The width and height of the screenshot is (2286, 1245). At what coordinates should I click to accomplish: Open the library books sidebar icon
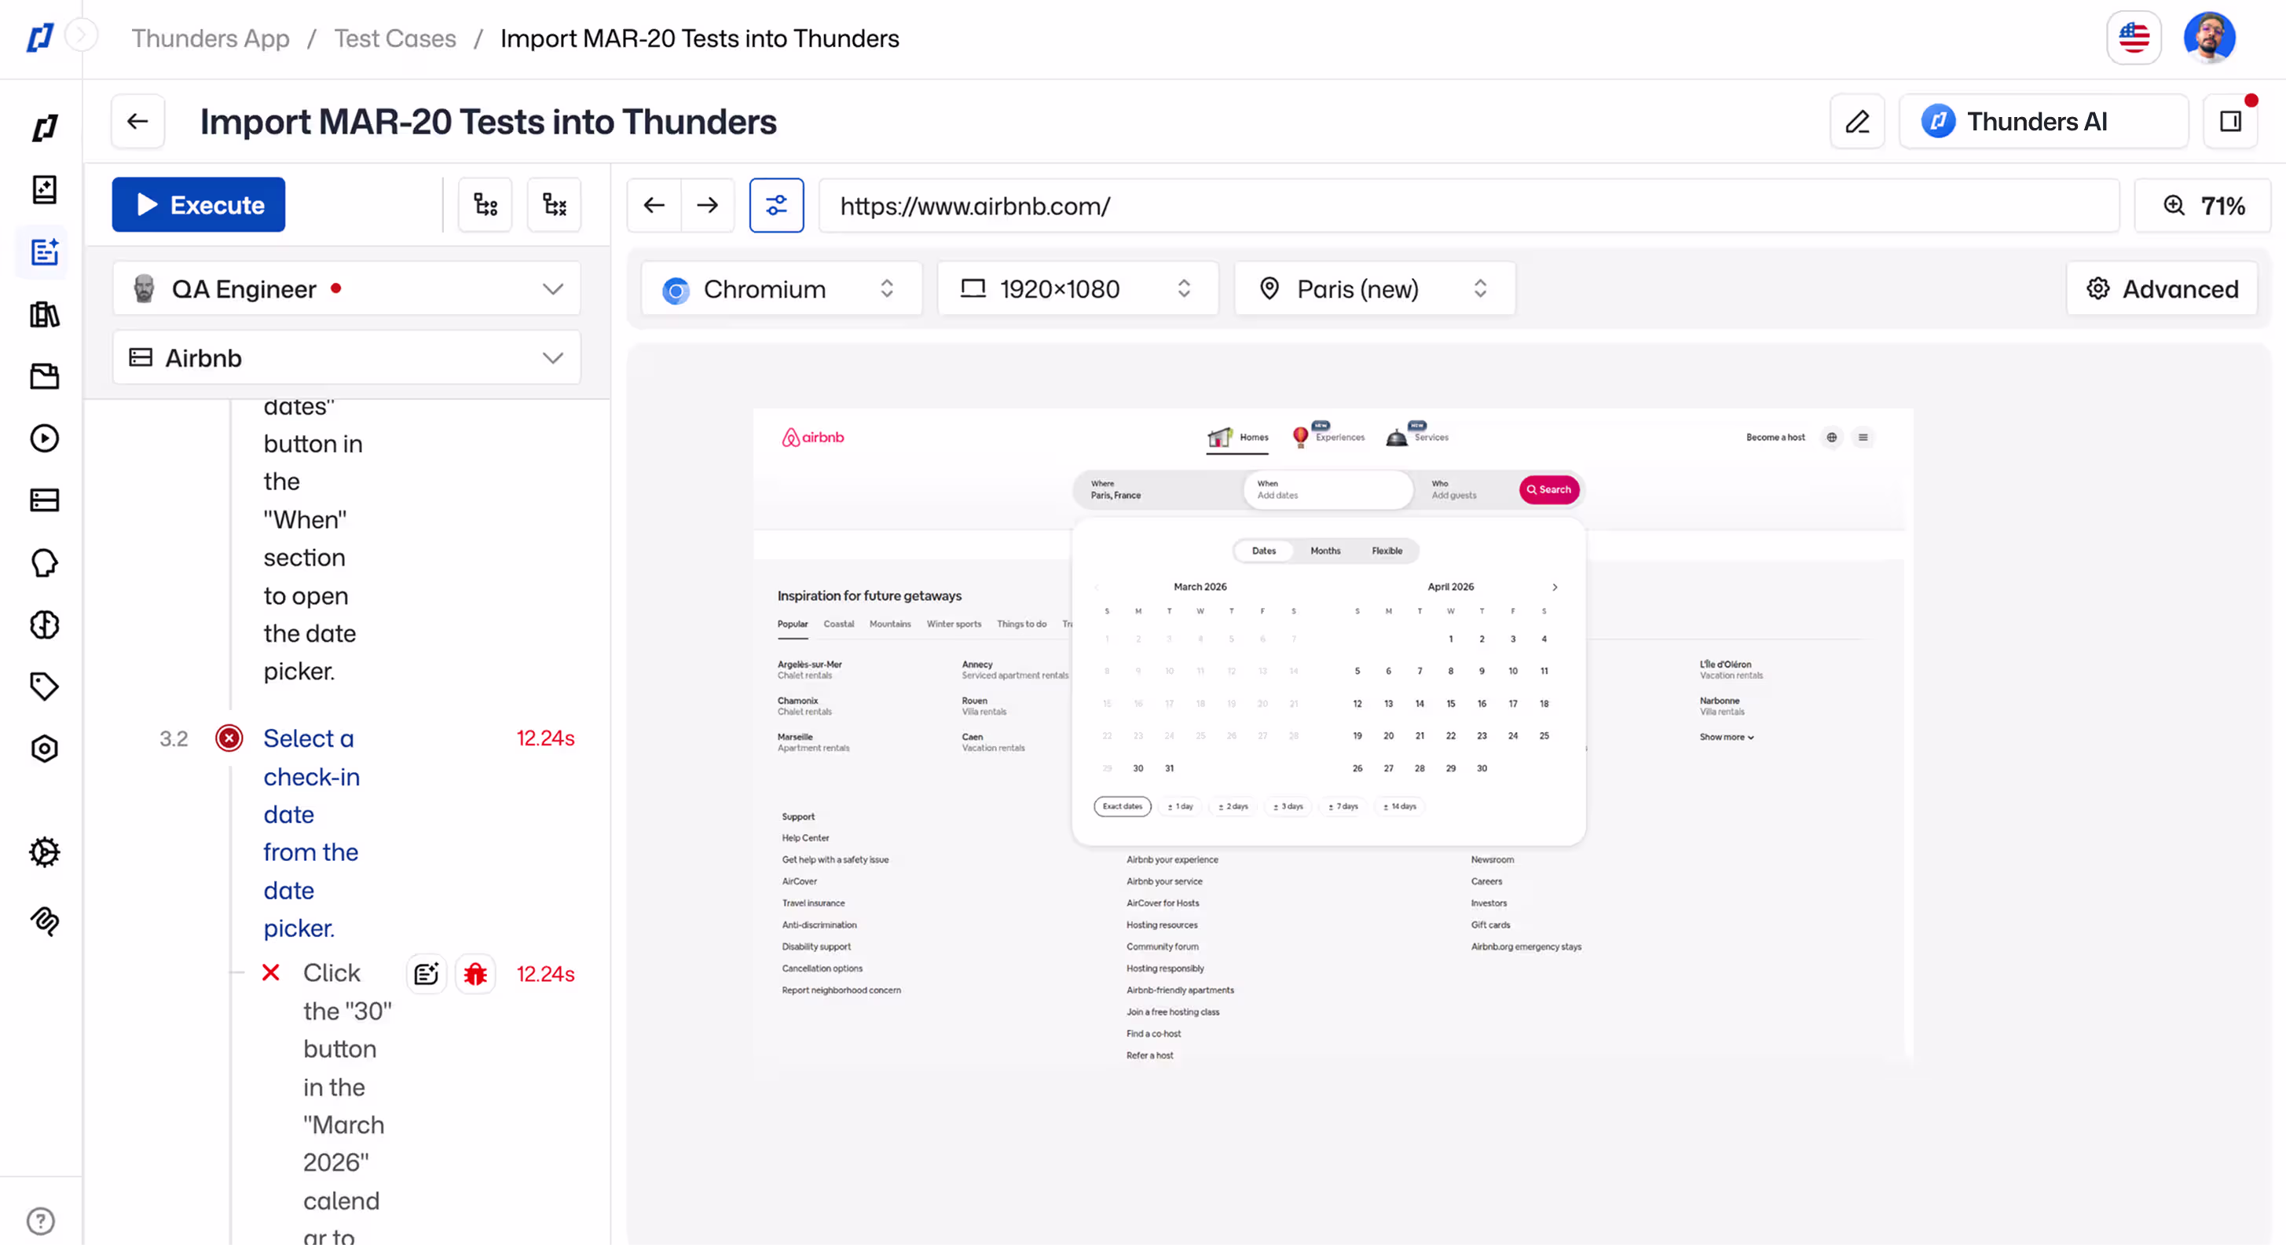44,314
